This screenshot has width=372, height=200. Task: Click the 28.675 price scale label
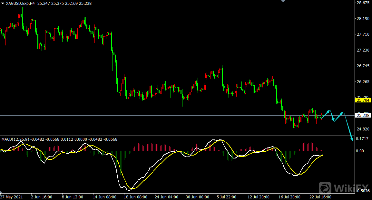click(363, 3)
